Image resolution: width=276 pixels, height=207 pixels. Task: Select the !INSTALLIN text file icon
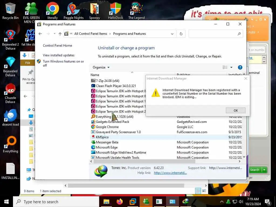(x=11, y=171)
